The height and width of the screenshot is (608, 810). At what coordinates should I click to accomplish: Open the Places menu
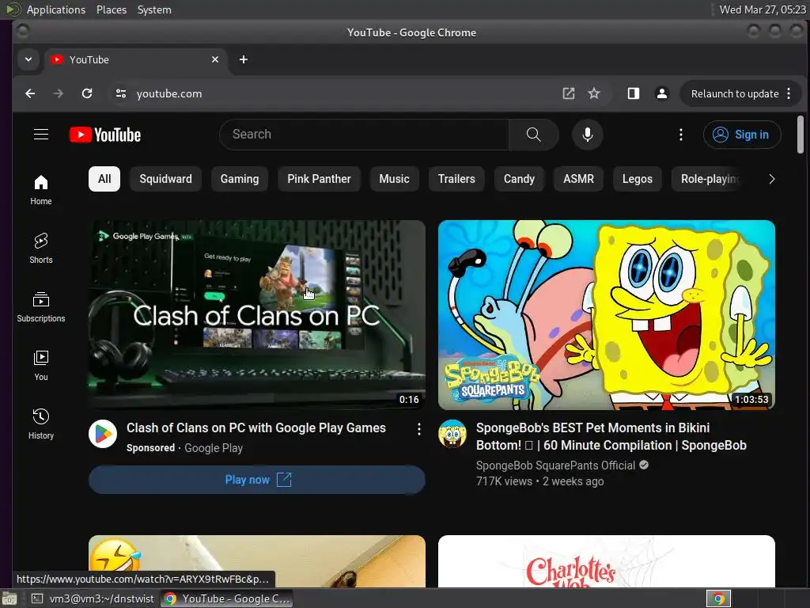[111, 9]
